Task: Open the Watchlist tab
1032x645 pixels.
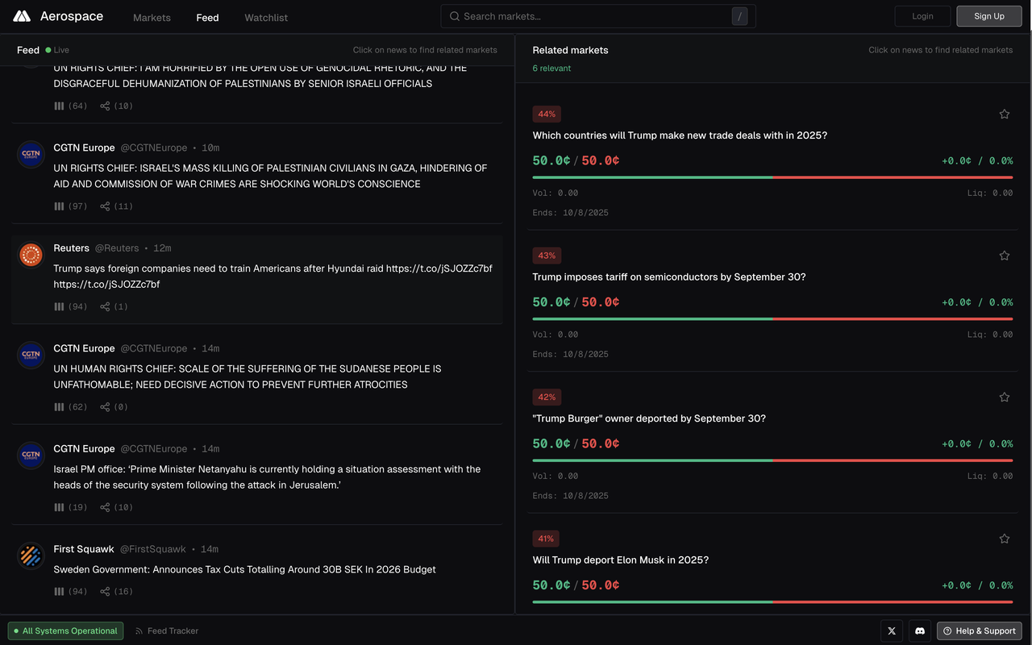Action: coord(266,17)
